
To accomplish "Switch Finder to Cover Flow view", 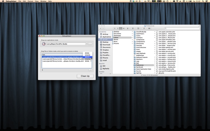I will click(124, 28).
